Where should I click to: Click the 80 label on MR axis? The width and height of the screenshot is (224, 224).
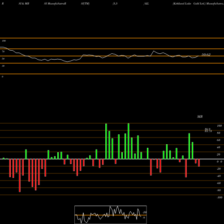point(219,133)
